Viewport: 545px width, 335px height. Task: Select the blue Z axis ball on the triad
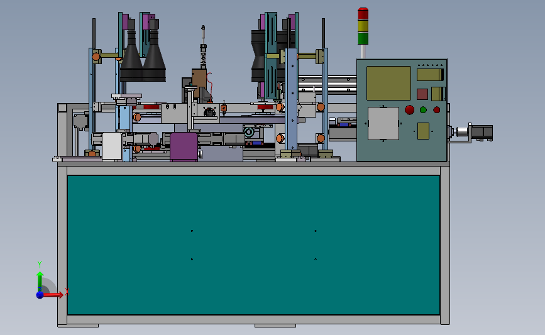(x=40, y=295)
